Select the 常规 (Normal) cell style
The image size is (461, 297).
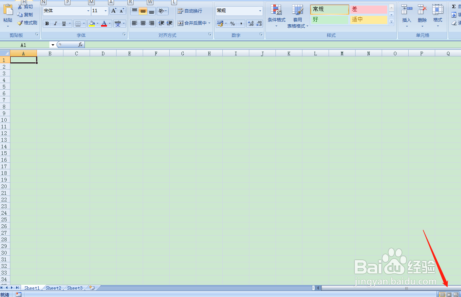330,9
